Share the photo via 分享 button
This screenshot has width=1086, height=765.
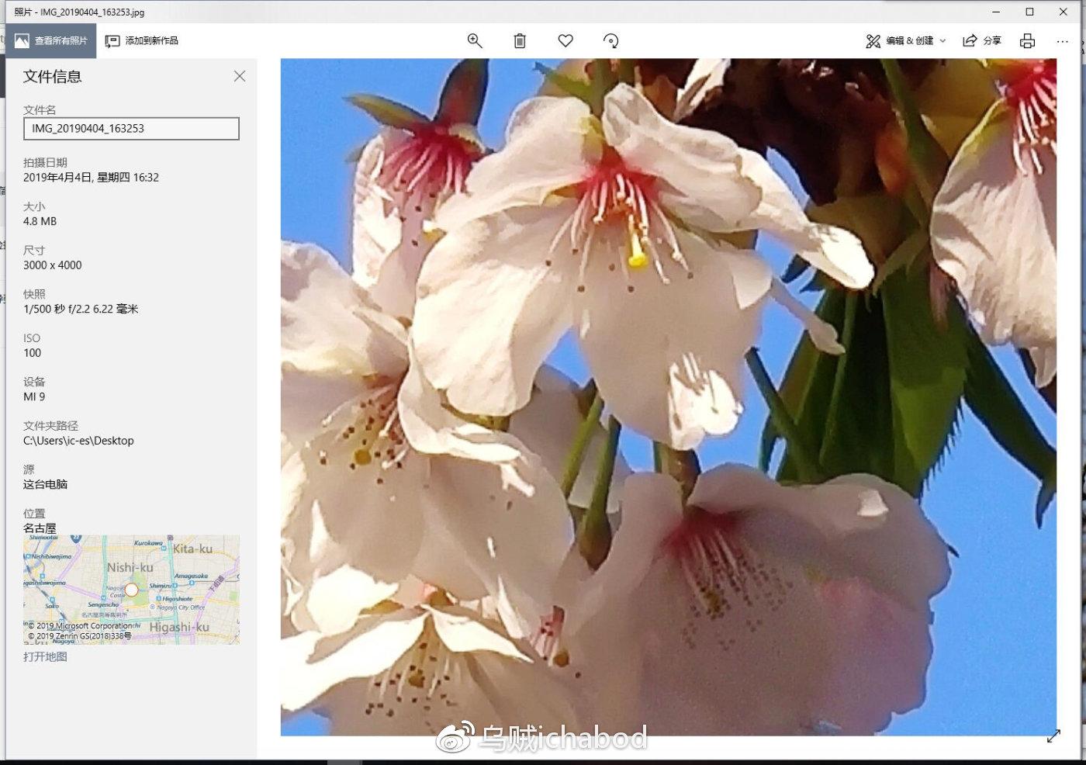click(x=982, y=41)
